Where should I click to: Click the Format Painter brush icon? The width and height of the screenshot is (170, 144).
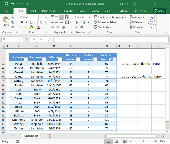click(12, 27)
